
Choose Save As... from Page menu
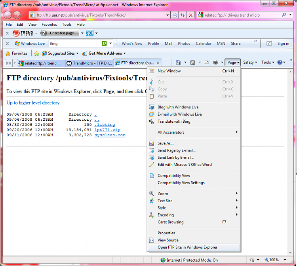point(194,143)
